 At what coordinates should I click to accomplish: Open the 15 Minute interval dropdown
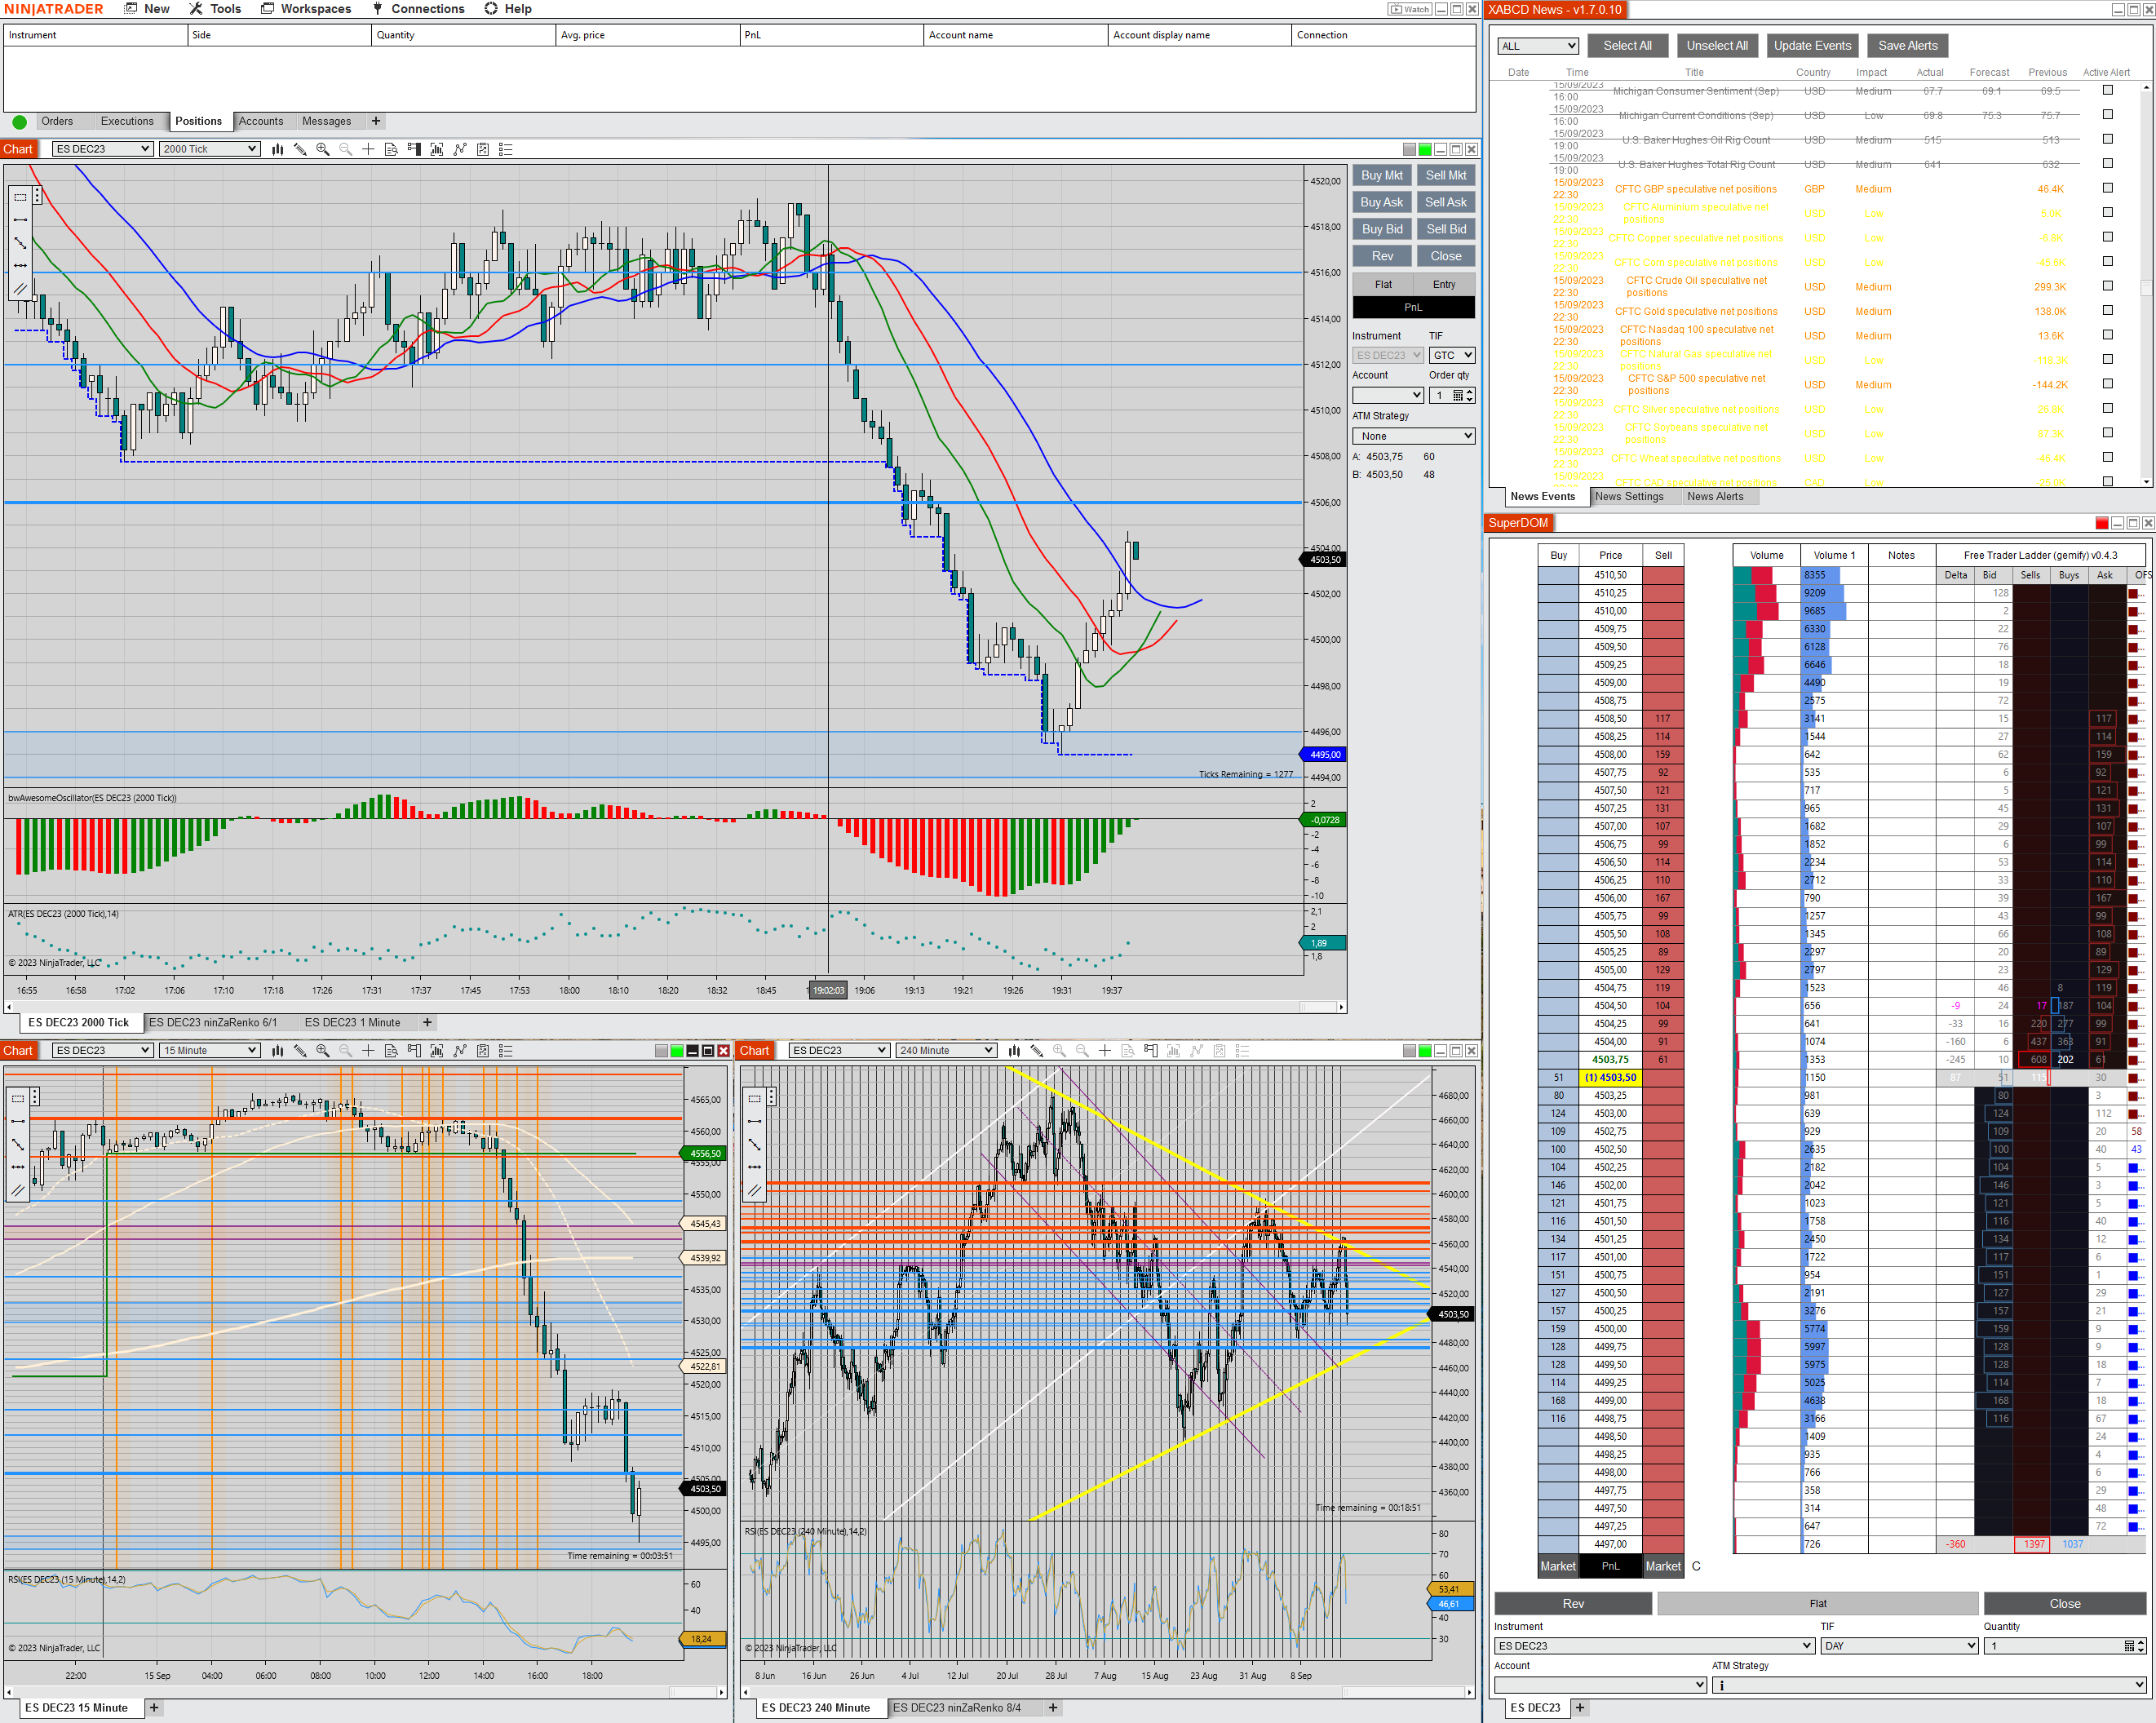pyautogui.click(x=210, y=1050)
